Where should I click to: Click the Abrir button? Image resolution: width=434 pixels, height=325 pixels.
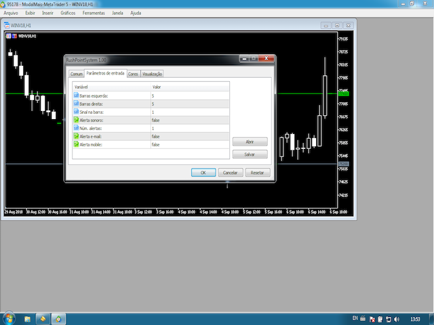point(250,142)
